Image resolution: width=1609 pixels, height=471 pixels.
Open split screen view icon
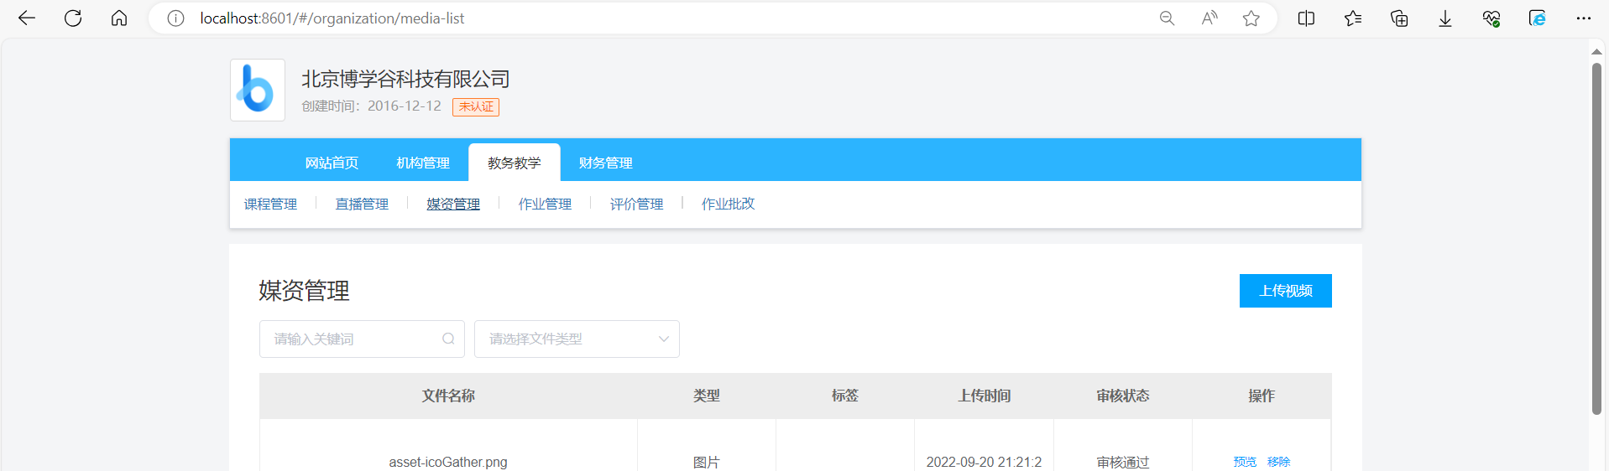(x=1306, y=18)
